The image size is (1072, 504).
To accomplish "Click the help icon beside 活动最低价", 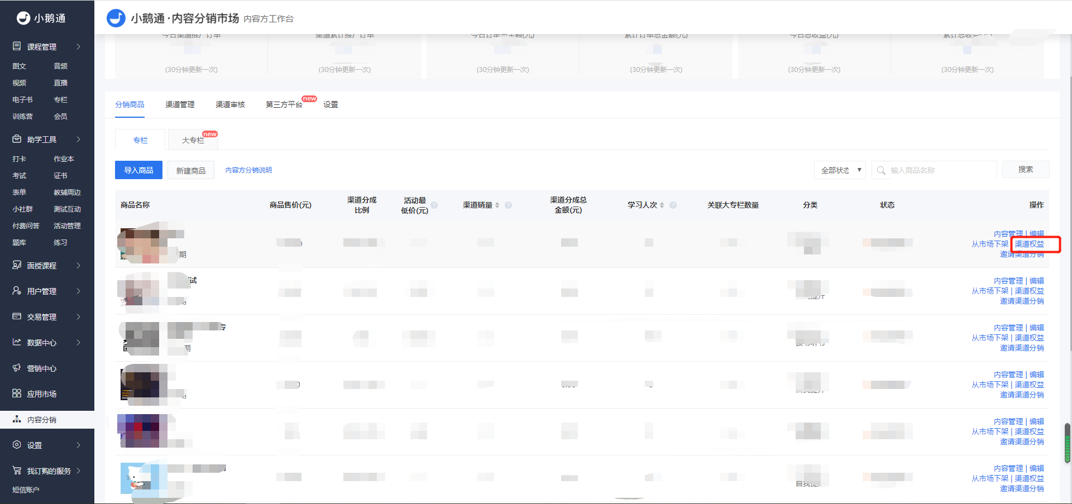I will point(434,205).
